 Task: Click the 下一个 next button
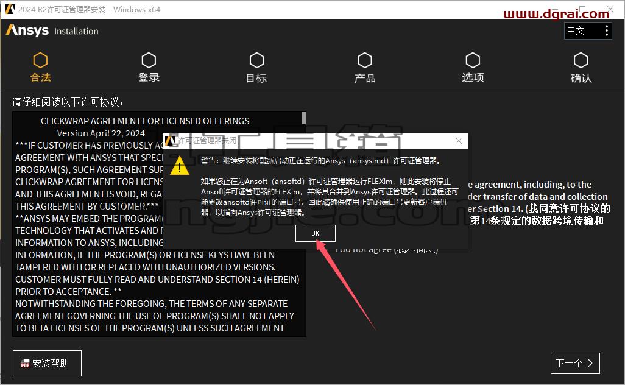575,363
